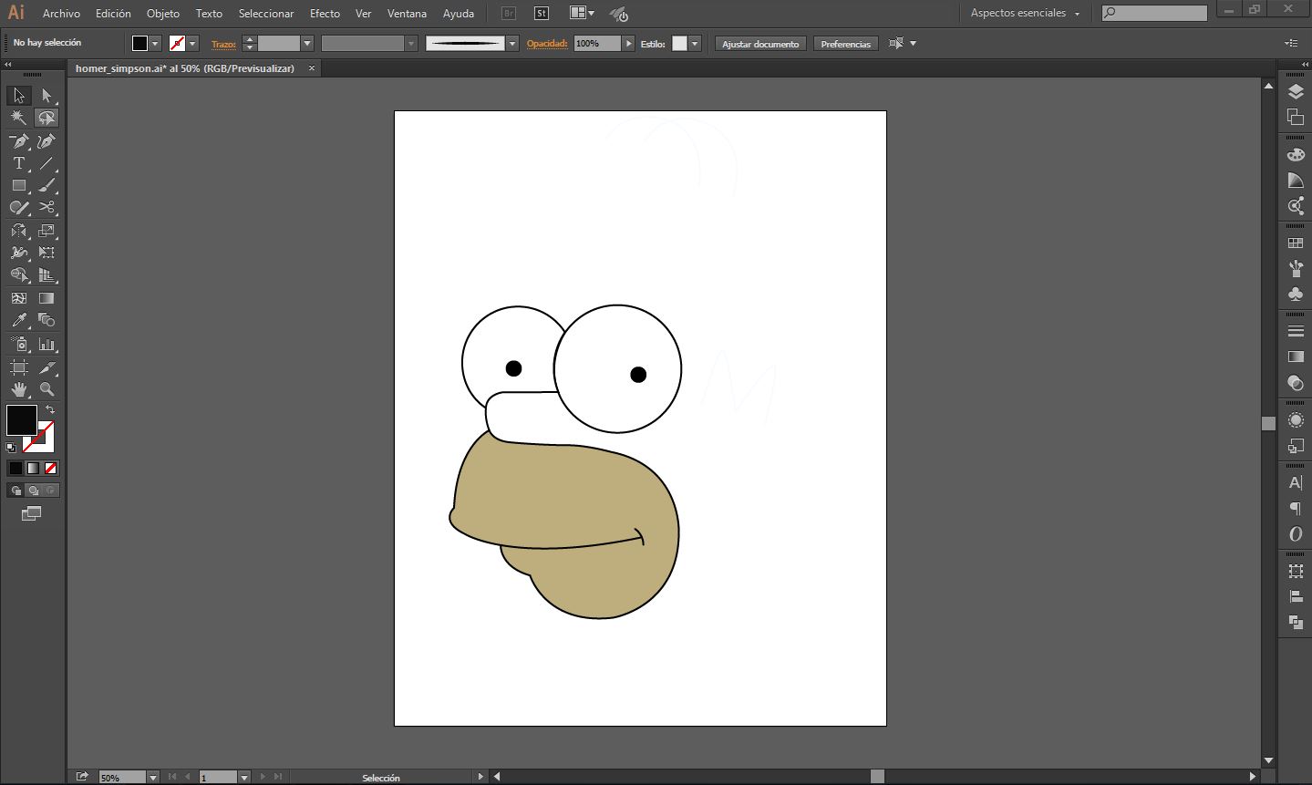Click the orange Opacidad link
This screenshot has width=1312, height=785.
point(547,44)
